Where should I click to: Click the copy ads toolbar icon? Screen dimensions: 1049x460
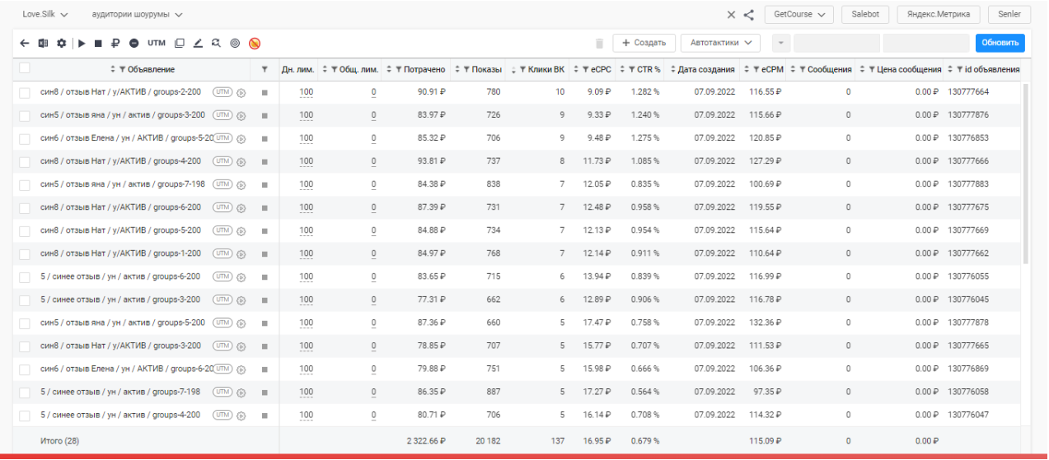click(x=180, y=43)
